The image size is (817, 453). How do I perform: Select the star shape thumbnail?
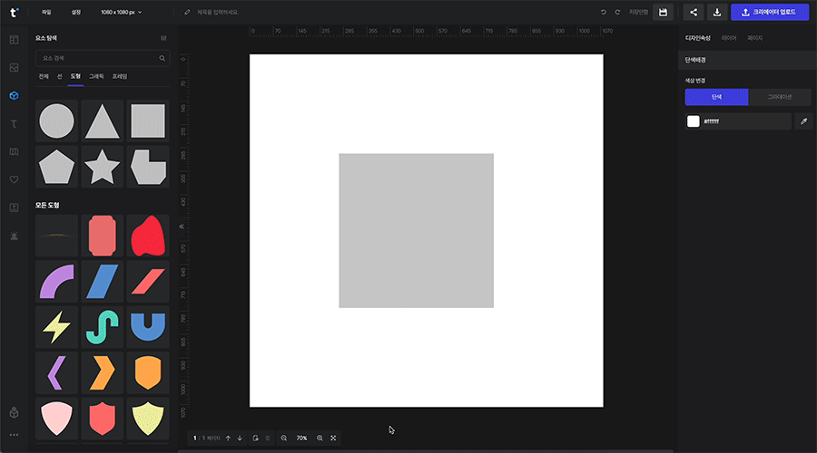102,166
